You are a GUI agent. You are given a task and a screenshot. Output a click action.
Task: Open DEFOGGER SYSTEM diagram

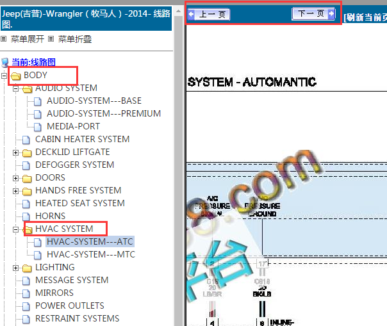tap(74, 165)
